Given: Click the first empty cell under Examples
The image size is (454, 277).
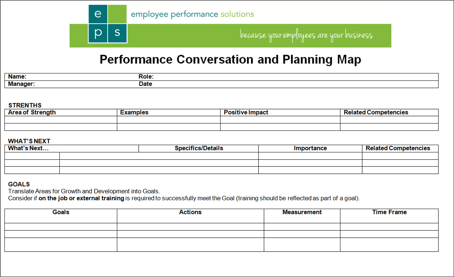Looking at the screenshot, I should 169,120.
